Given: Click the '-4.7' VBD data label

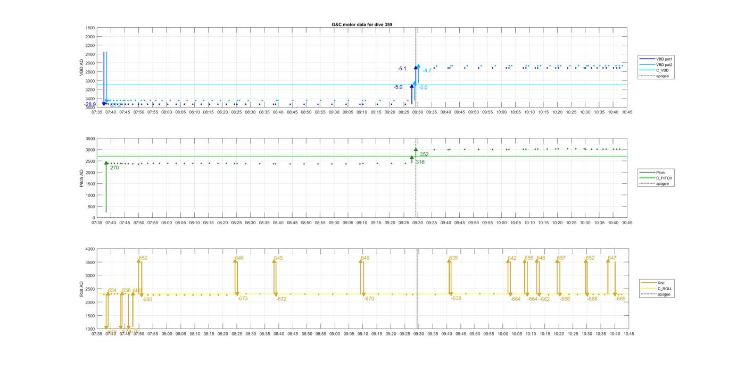Looking at the screenshot, I should point(427,71).
